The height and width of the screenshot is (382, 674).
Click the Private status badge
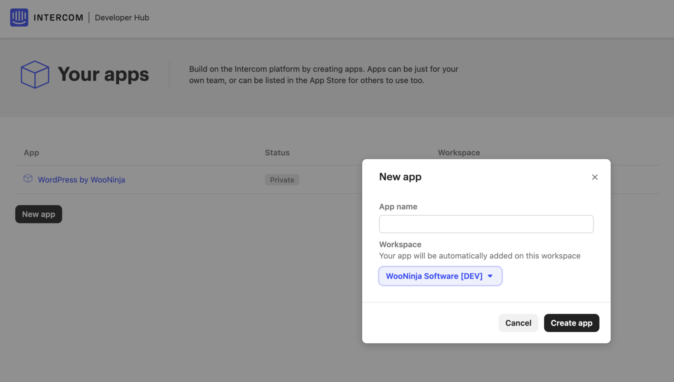pyautogui.click(x=282, y=180)
